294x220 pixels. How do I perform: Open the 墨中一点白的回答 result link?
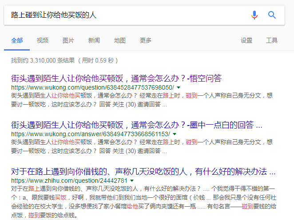click(x=136, y=125)
